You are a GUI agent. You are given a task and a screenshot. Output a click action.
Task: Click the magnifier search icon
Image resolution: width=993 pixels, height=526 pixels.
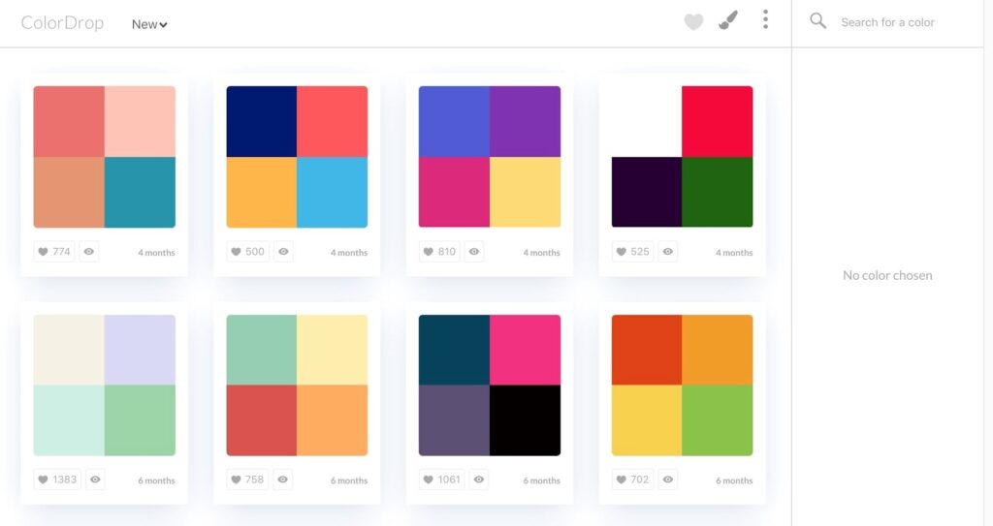click(x=817, y=21)
